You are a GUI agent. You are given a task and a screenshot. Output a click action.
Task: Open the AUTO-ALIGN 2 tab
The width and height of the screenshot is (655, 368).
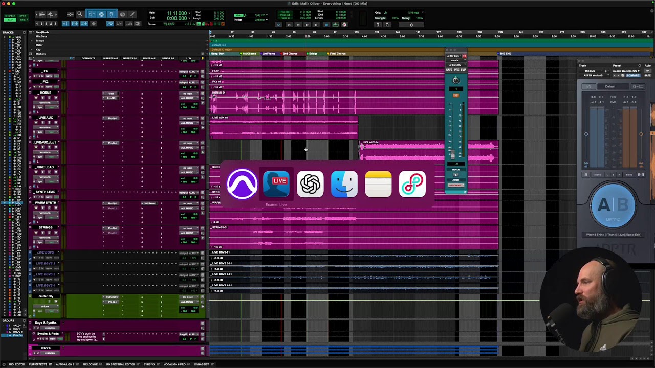[x=65, y=364]
